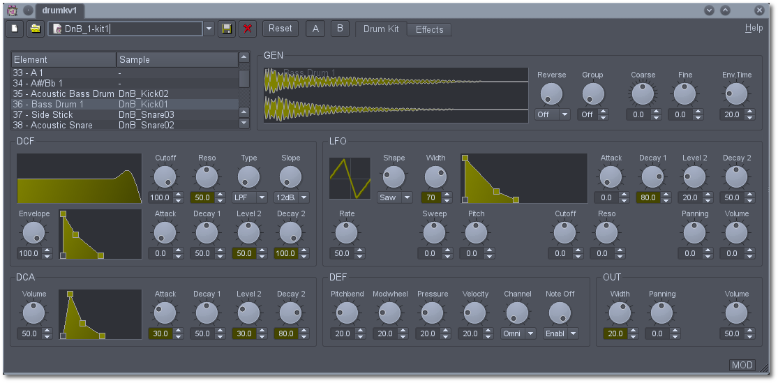The width and height of the screenshot is (778, 383).
Task: Delete preset with red X icon
Action: pos(247,29)
